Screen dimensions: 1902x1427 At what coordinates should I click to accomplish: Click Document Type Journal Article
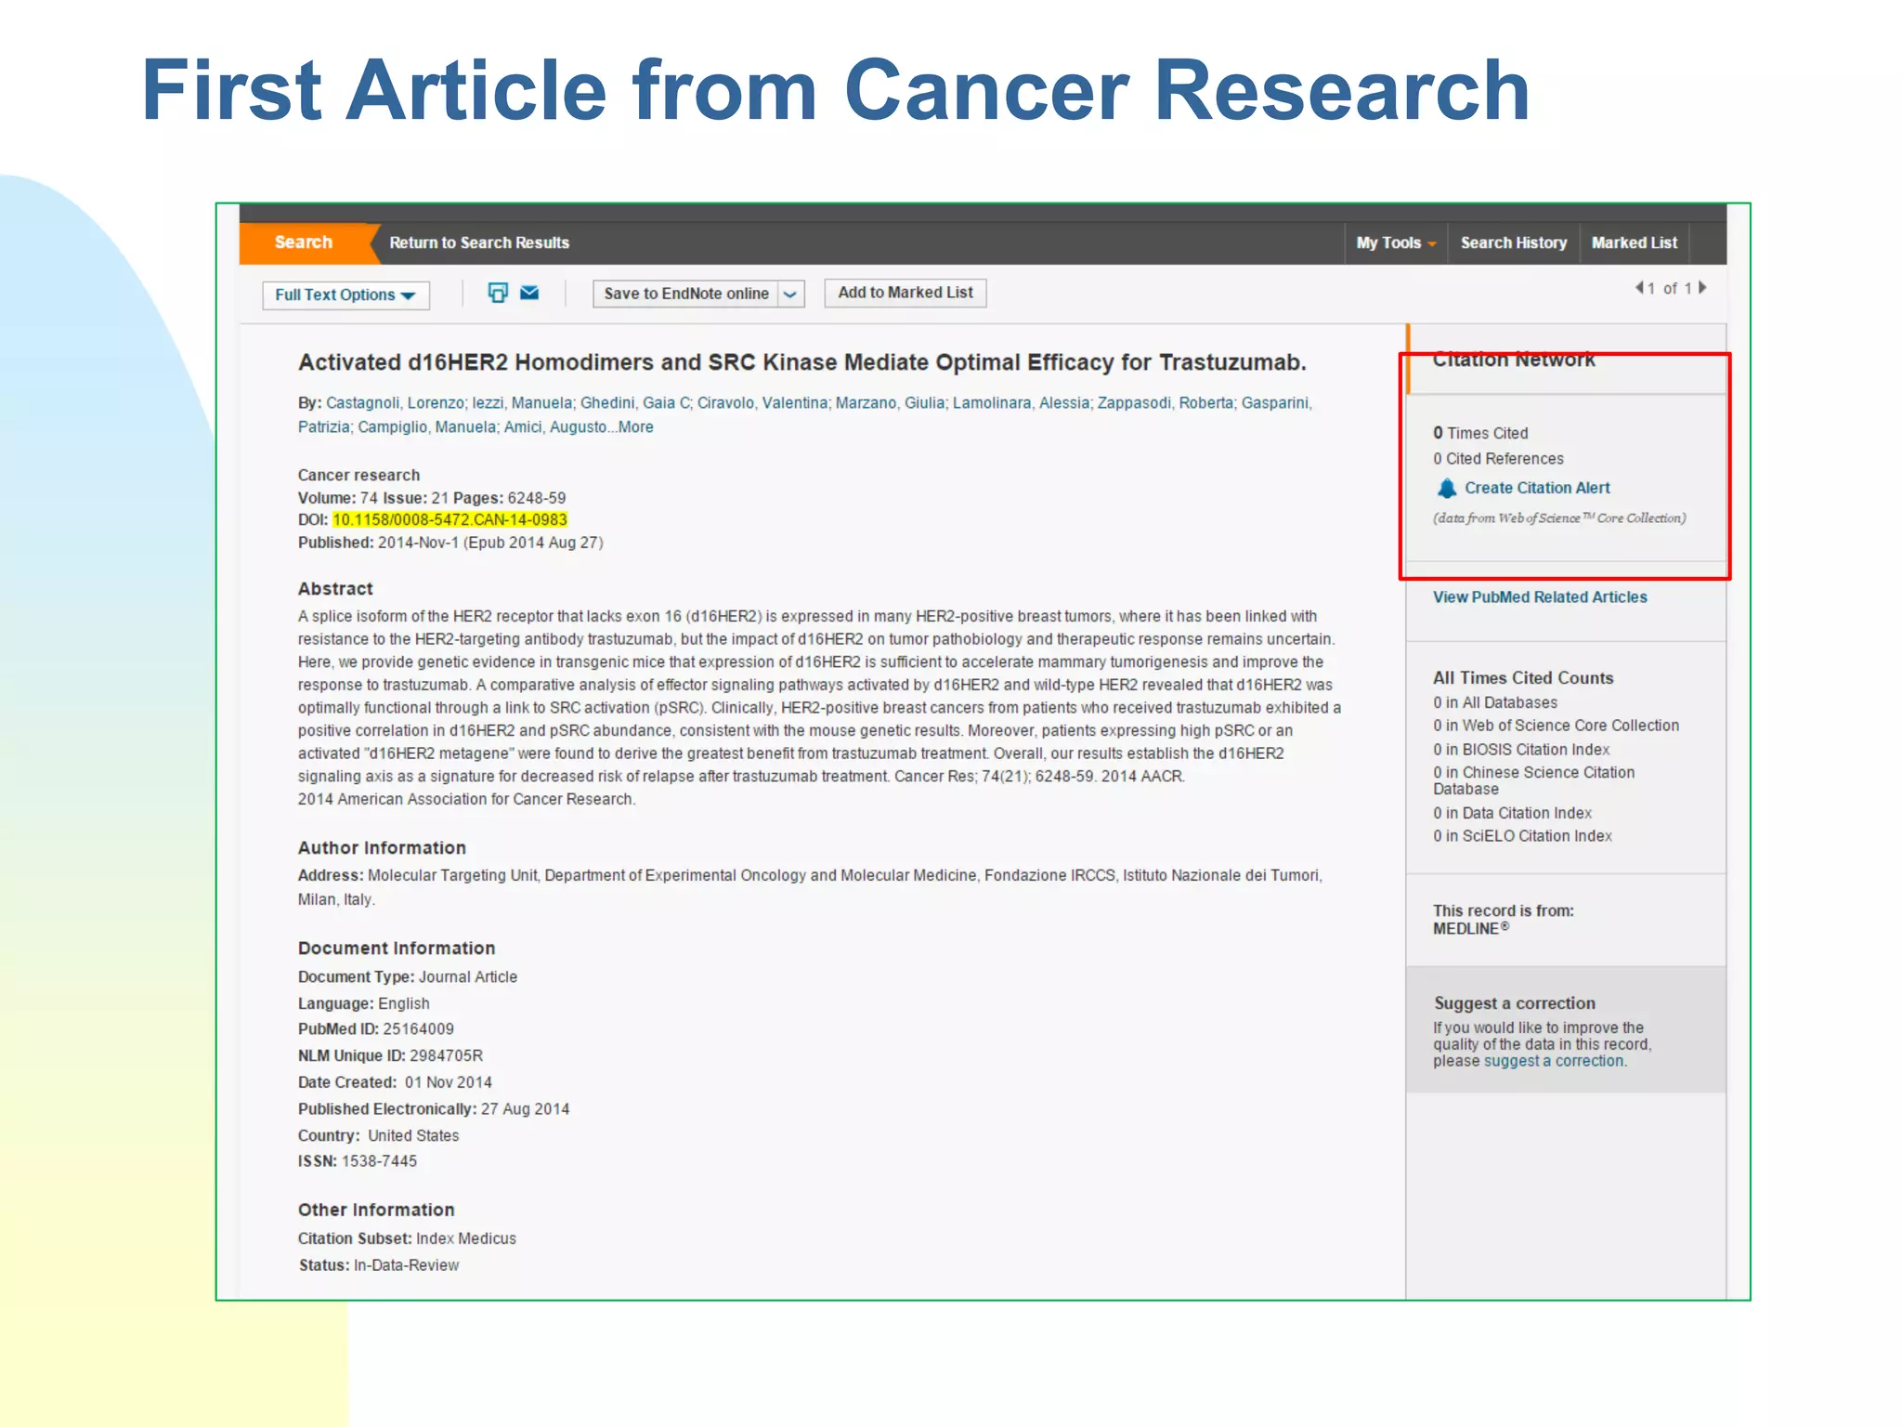[408, 977]
